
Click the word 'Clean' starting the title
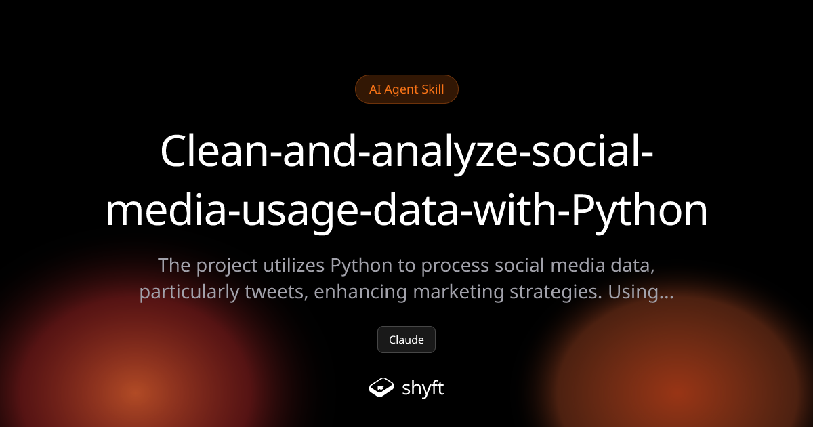209,152
